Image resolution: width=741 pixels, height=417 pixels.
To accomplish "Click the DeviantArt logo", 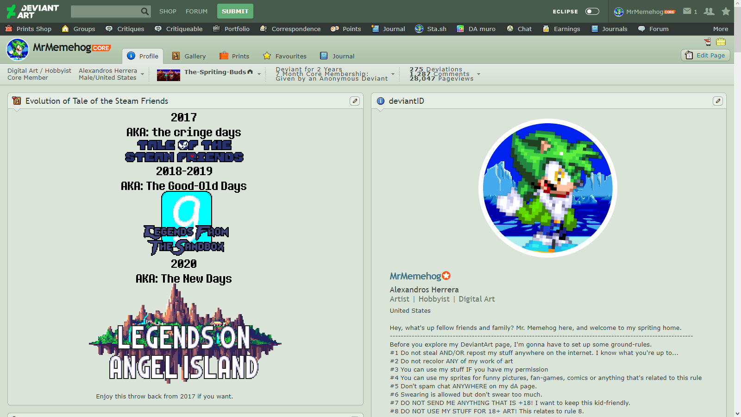I will tap(33, 11).
